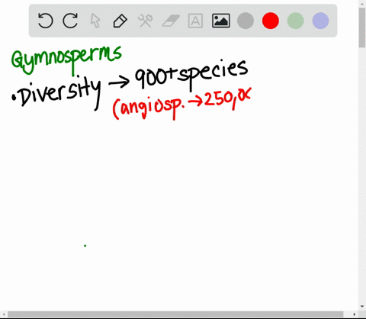366x319 pixels.
Task: Choose the pen drawing tool
Action: [120, 21]
